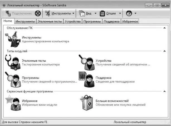Open the wizard Инструменты module icon
171x126 pixels.
pyautogui.click(x=13, y=39)
